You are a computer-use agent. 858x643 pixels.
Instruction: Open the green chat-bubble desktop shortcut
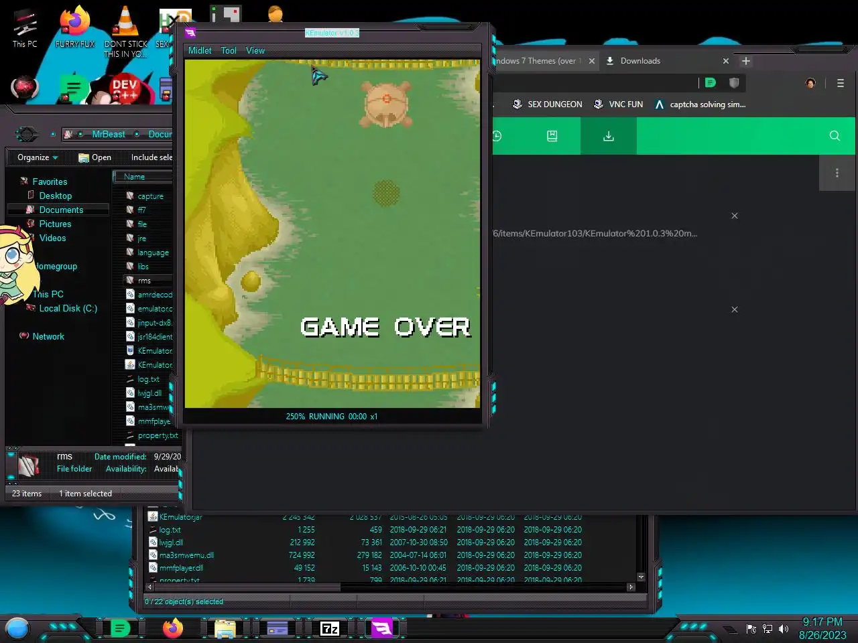[74, 88]
